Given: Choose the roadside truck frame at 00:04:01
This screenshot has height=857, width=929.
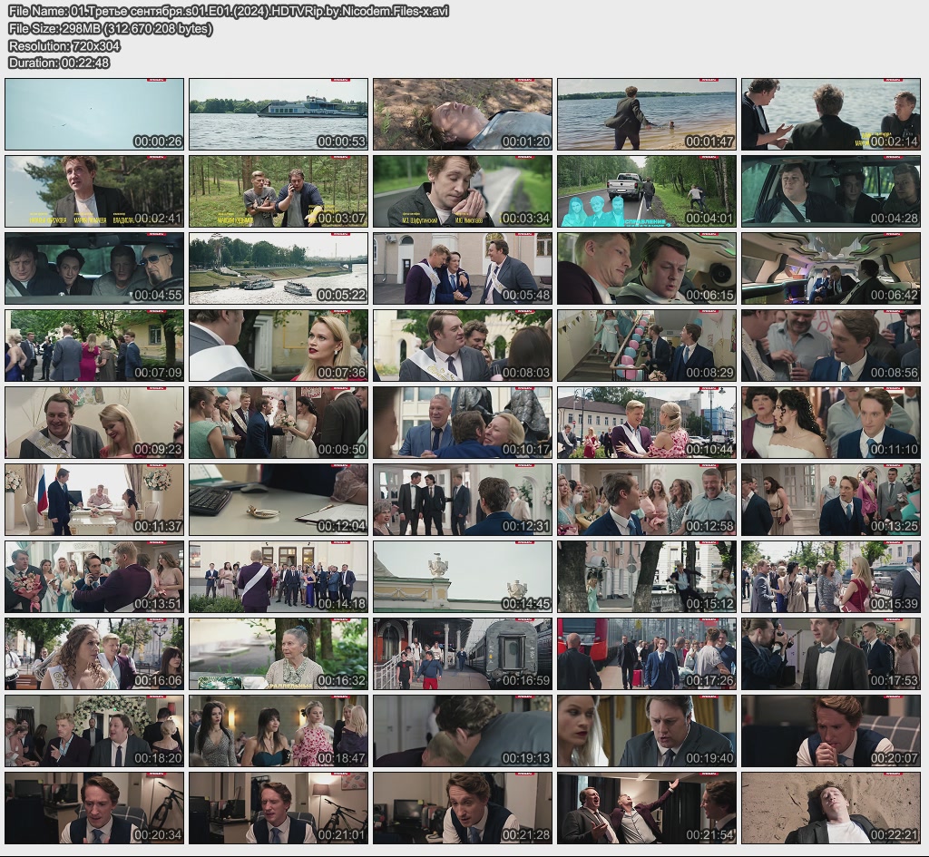Looking at the screenshot, I should coord(646,191).
